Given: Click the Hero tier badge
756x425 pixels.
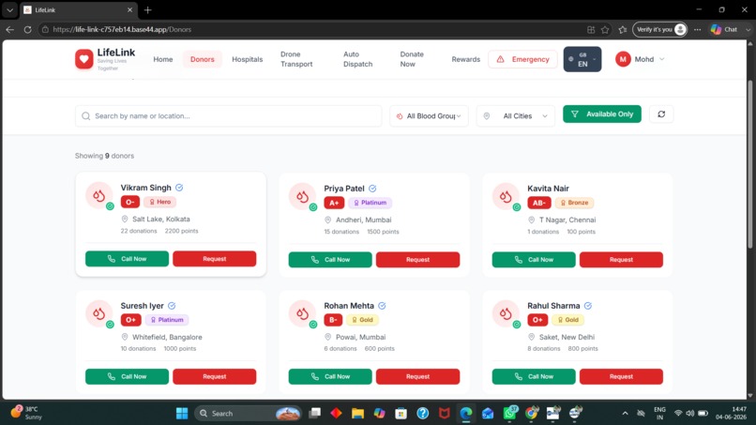Looking at the screenshot, I should [160, 202].
